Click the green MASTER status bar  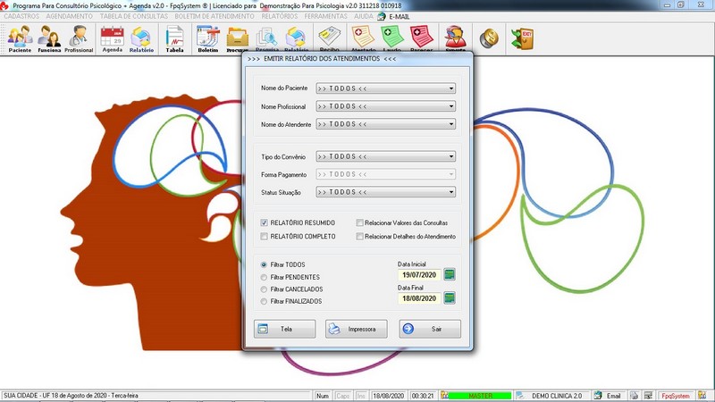tap(480, 396)
